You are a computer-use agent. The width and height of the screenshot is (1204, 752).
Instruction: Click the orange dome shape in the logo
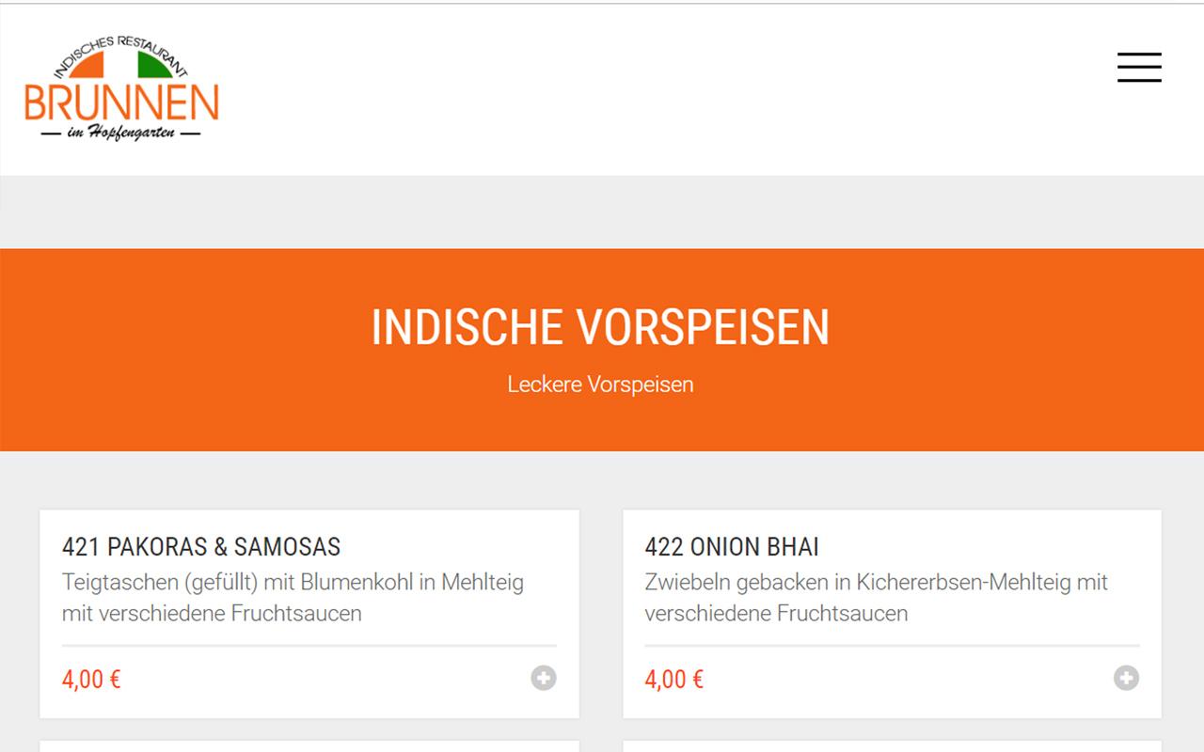pos(93,67)
